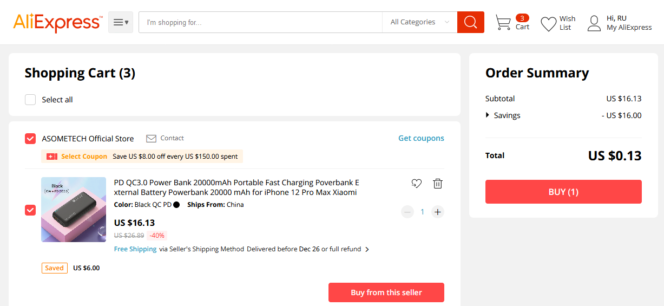This screenshot has height=306, width=664.
Task: Delete the power bank with trash icon
Action: click(438, 184)
